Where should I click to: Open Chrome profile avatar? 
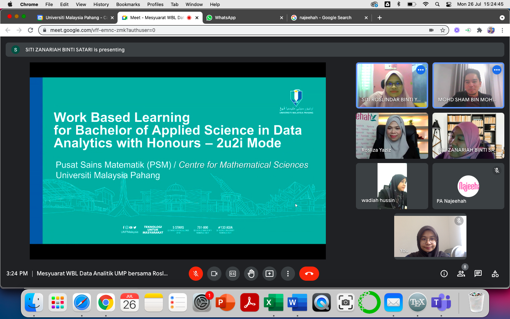tap(491, 30)
